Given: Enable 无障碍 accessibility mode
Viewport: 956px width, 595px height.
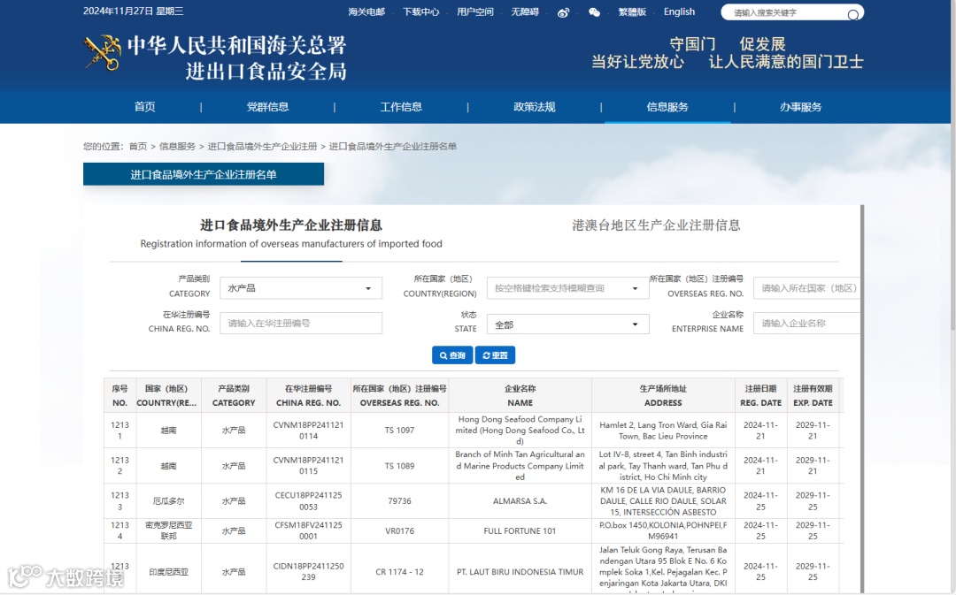Looking at the screenshot, I should [x=525, y=11].
